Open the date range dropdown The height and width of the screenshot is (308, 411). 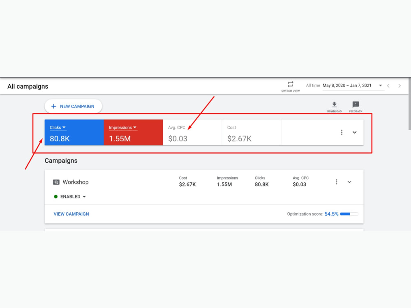click(380, 85)
